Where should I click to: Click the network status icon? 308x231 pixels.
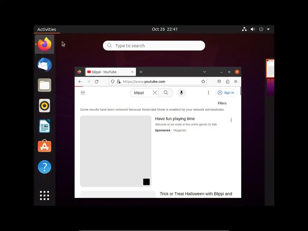pyautogui.click(x=244, y=29)
